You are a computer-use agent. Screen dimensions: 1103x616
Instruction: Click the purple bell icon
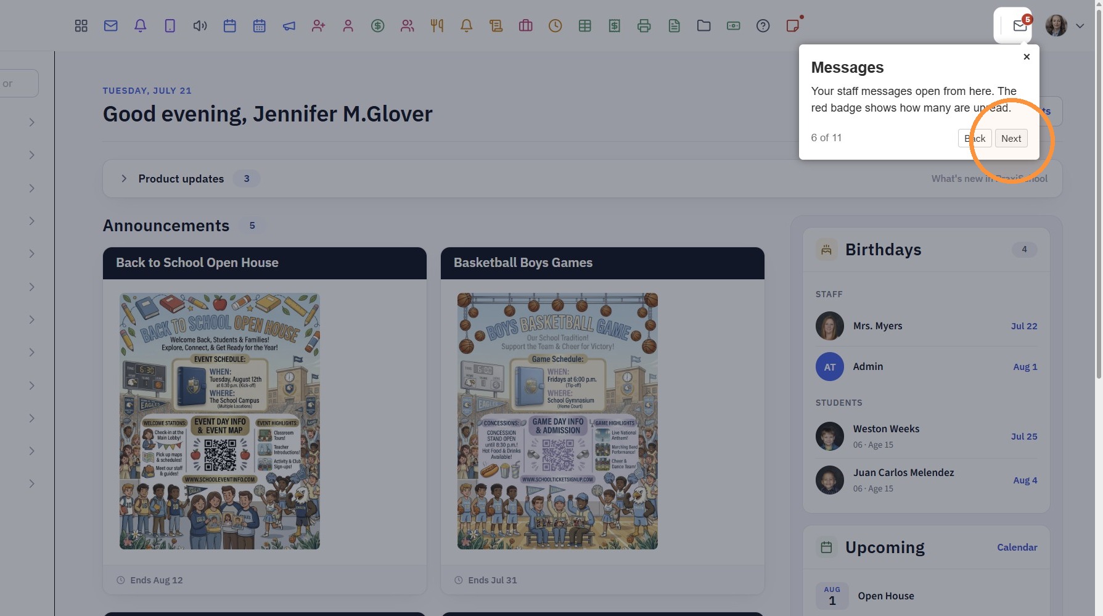141,26
